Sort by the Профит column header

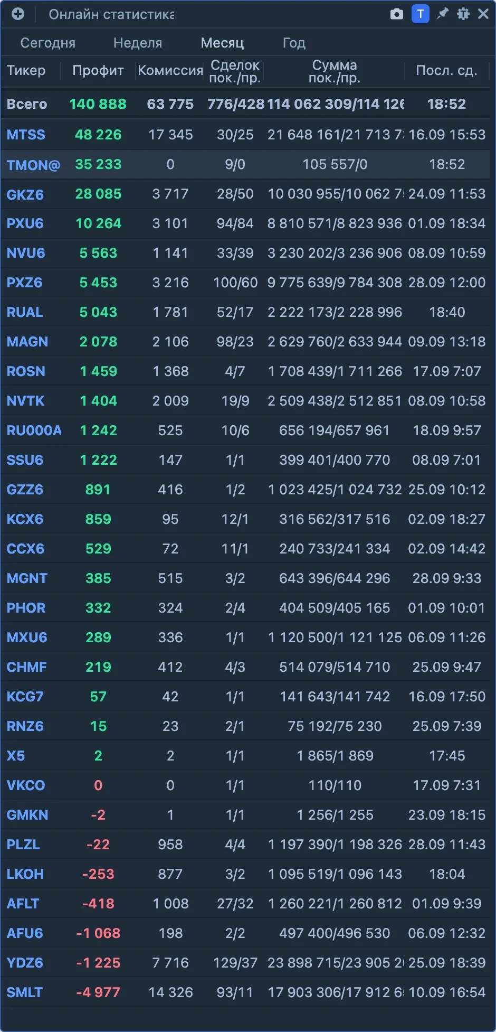(98, 71)
